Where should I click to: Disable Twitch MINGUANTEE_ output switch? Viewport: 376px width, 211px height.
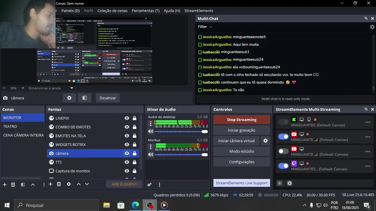[283, 166]
